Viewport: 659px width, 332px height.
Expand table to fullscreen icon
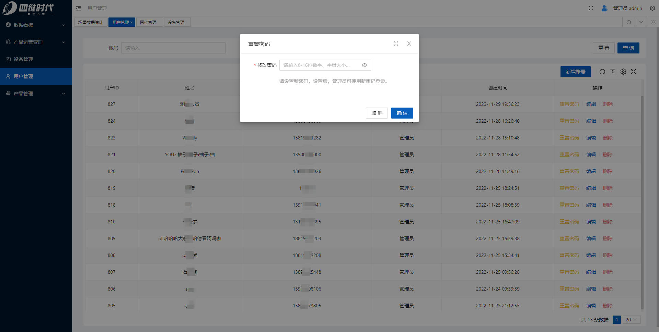(x=634, y=72)
